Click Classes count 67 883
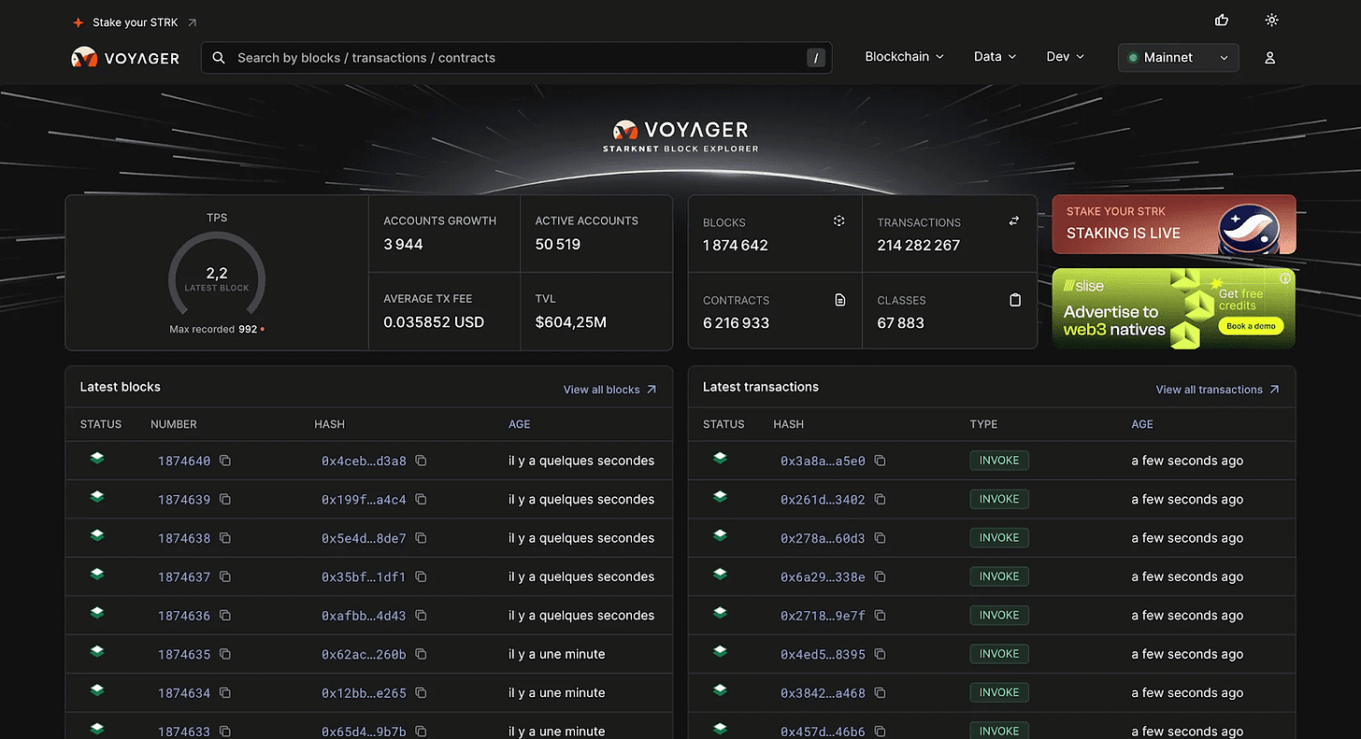The image size is (1361, 739). coord(900,323)
